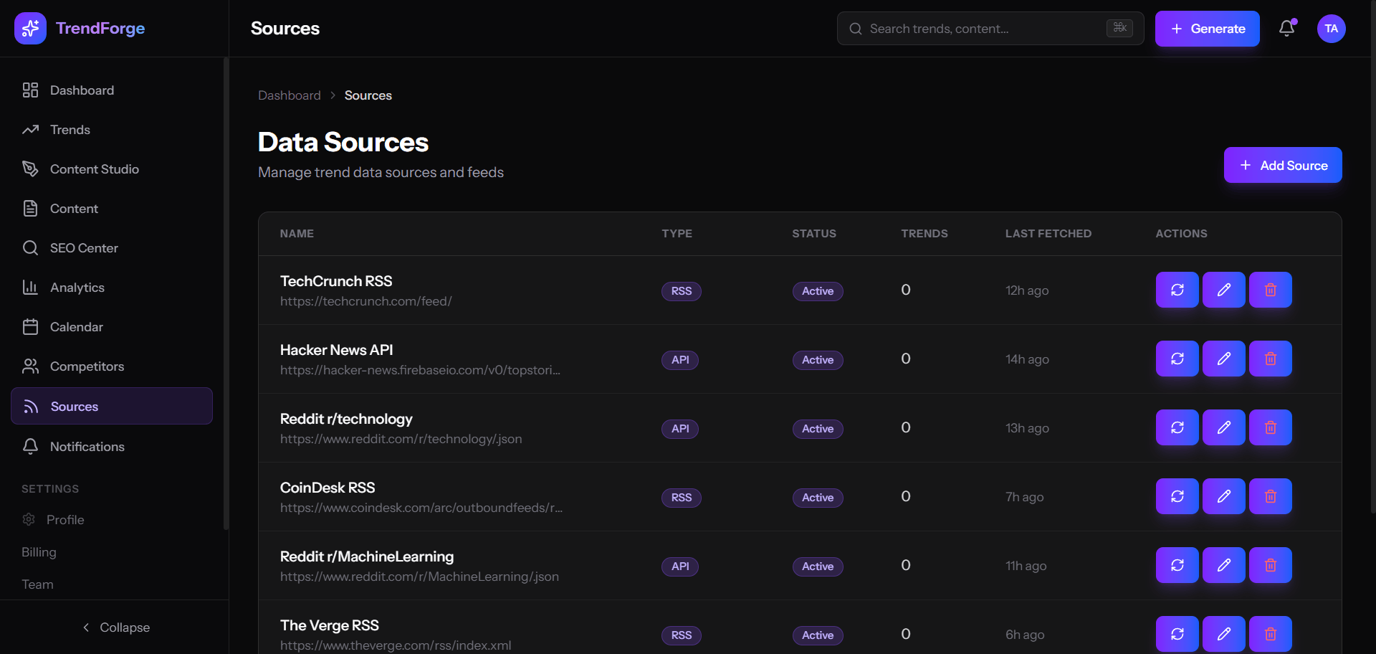
Task: Edit the TechCrunch RSS source
Action: (1224, 290)
